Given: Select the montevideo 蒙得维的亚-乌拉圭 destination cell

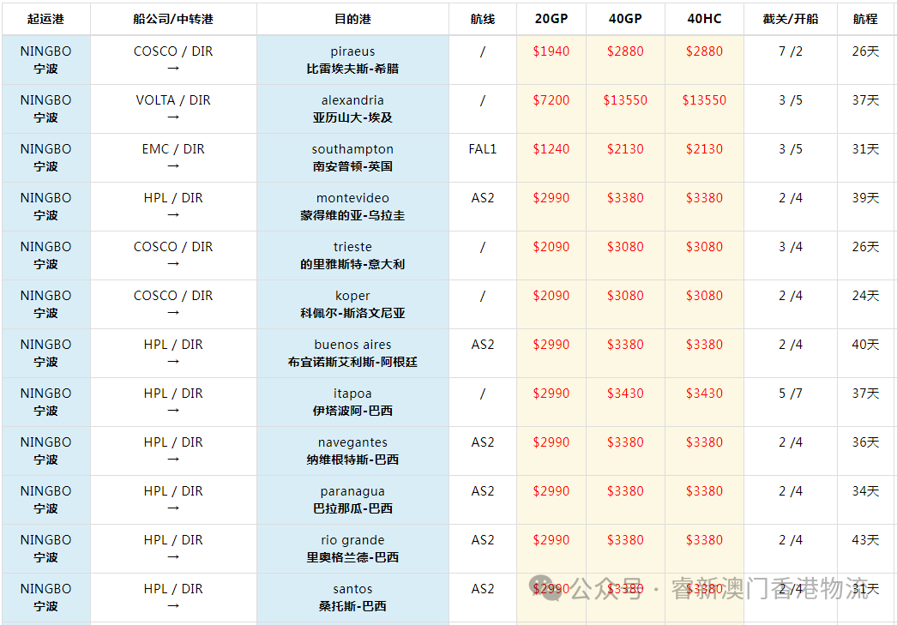Looking at the screenshot, I should tap(352, 207).
